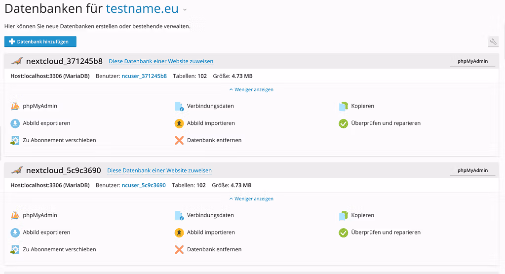Click phpMyAdmin text link under nextcloud_5c9c3690
Viewport: 505px width, 274px height.
(x=40, y=215)
